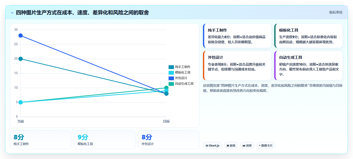Toggle the 模板化工具 legend color box
353x159 pixels.
[x=171, y=73]
